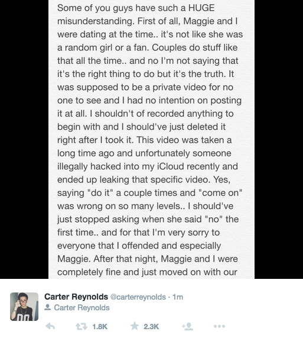Reply to Carter Reynolds' tweet

point(50,326)
